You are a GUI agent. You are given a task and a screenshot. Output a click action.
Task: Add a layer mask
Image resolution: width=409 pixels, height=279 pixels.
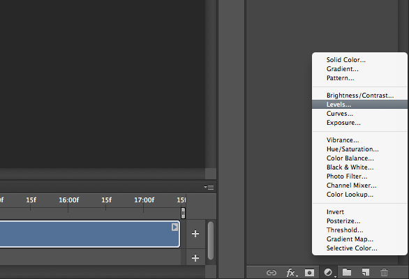(309, 273)
